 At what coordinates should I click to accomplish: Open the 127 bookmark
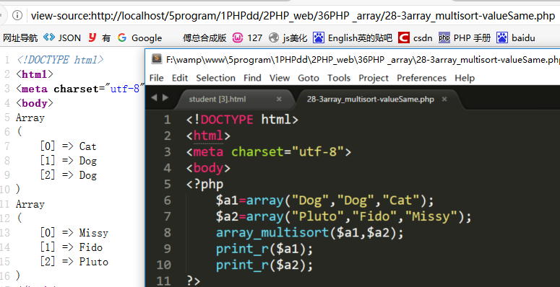(x=247, y=37)
